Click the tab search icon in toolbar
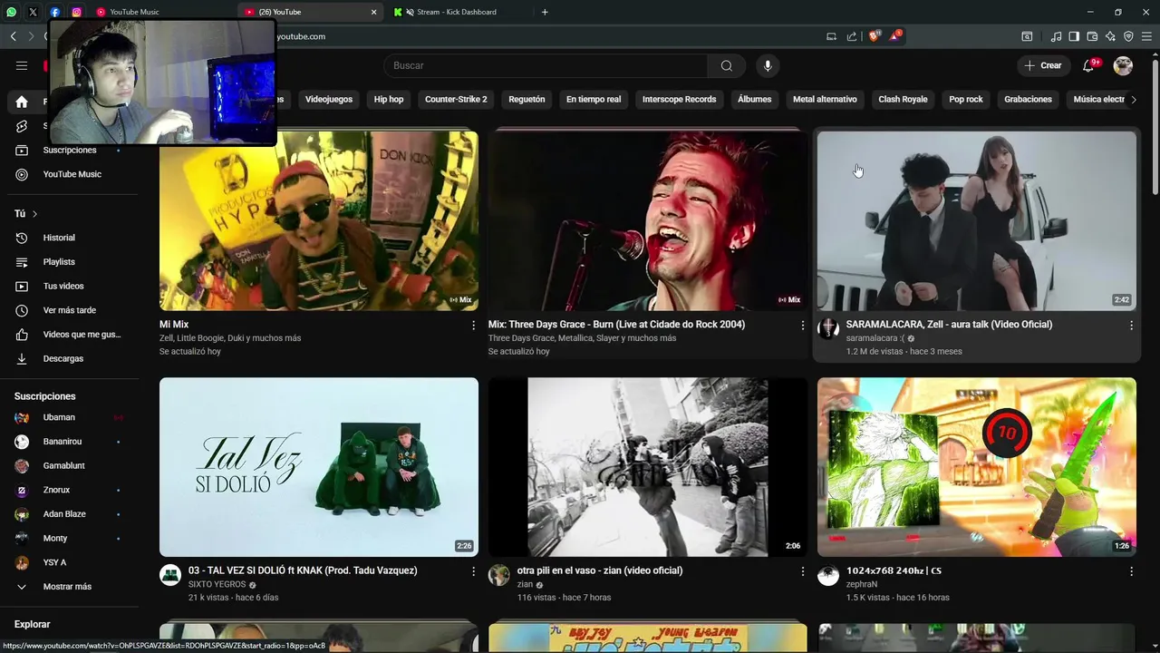1160x653 pixels. 1027,36
